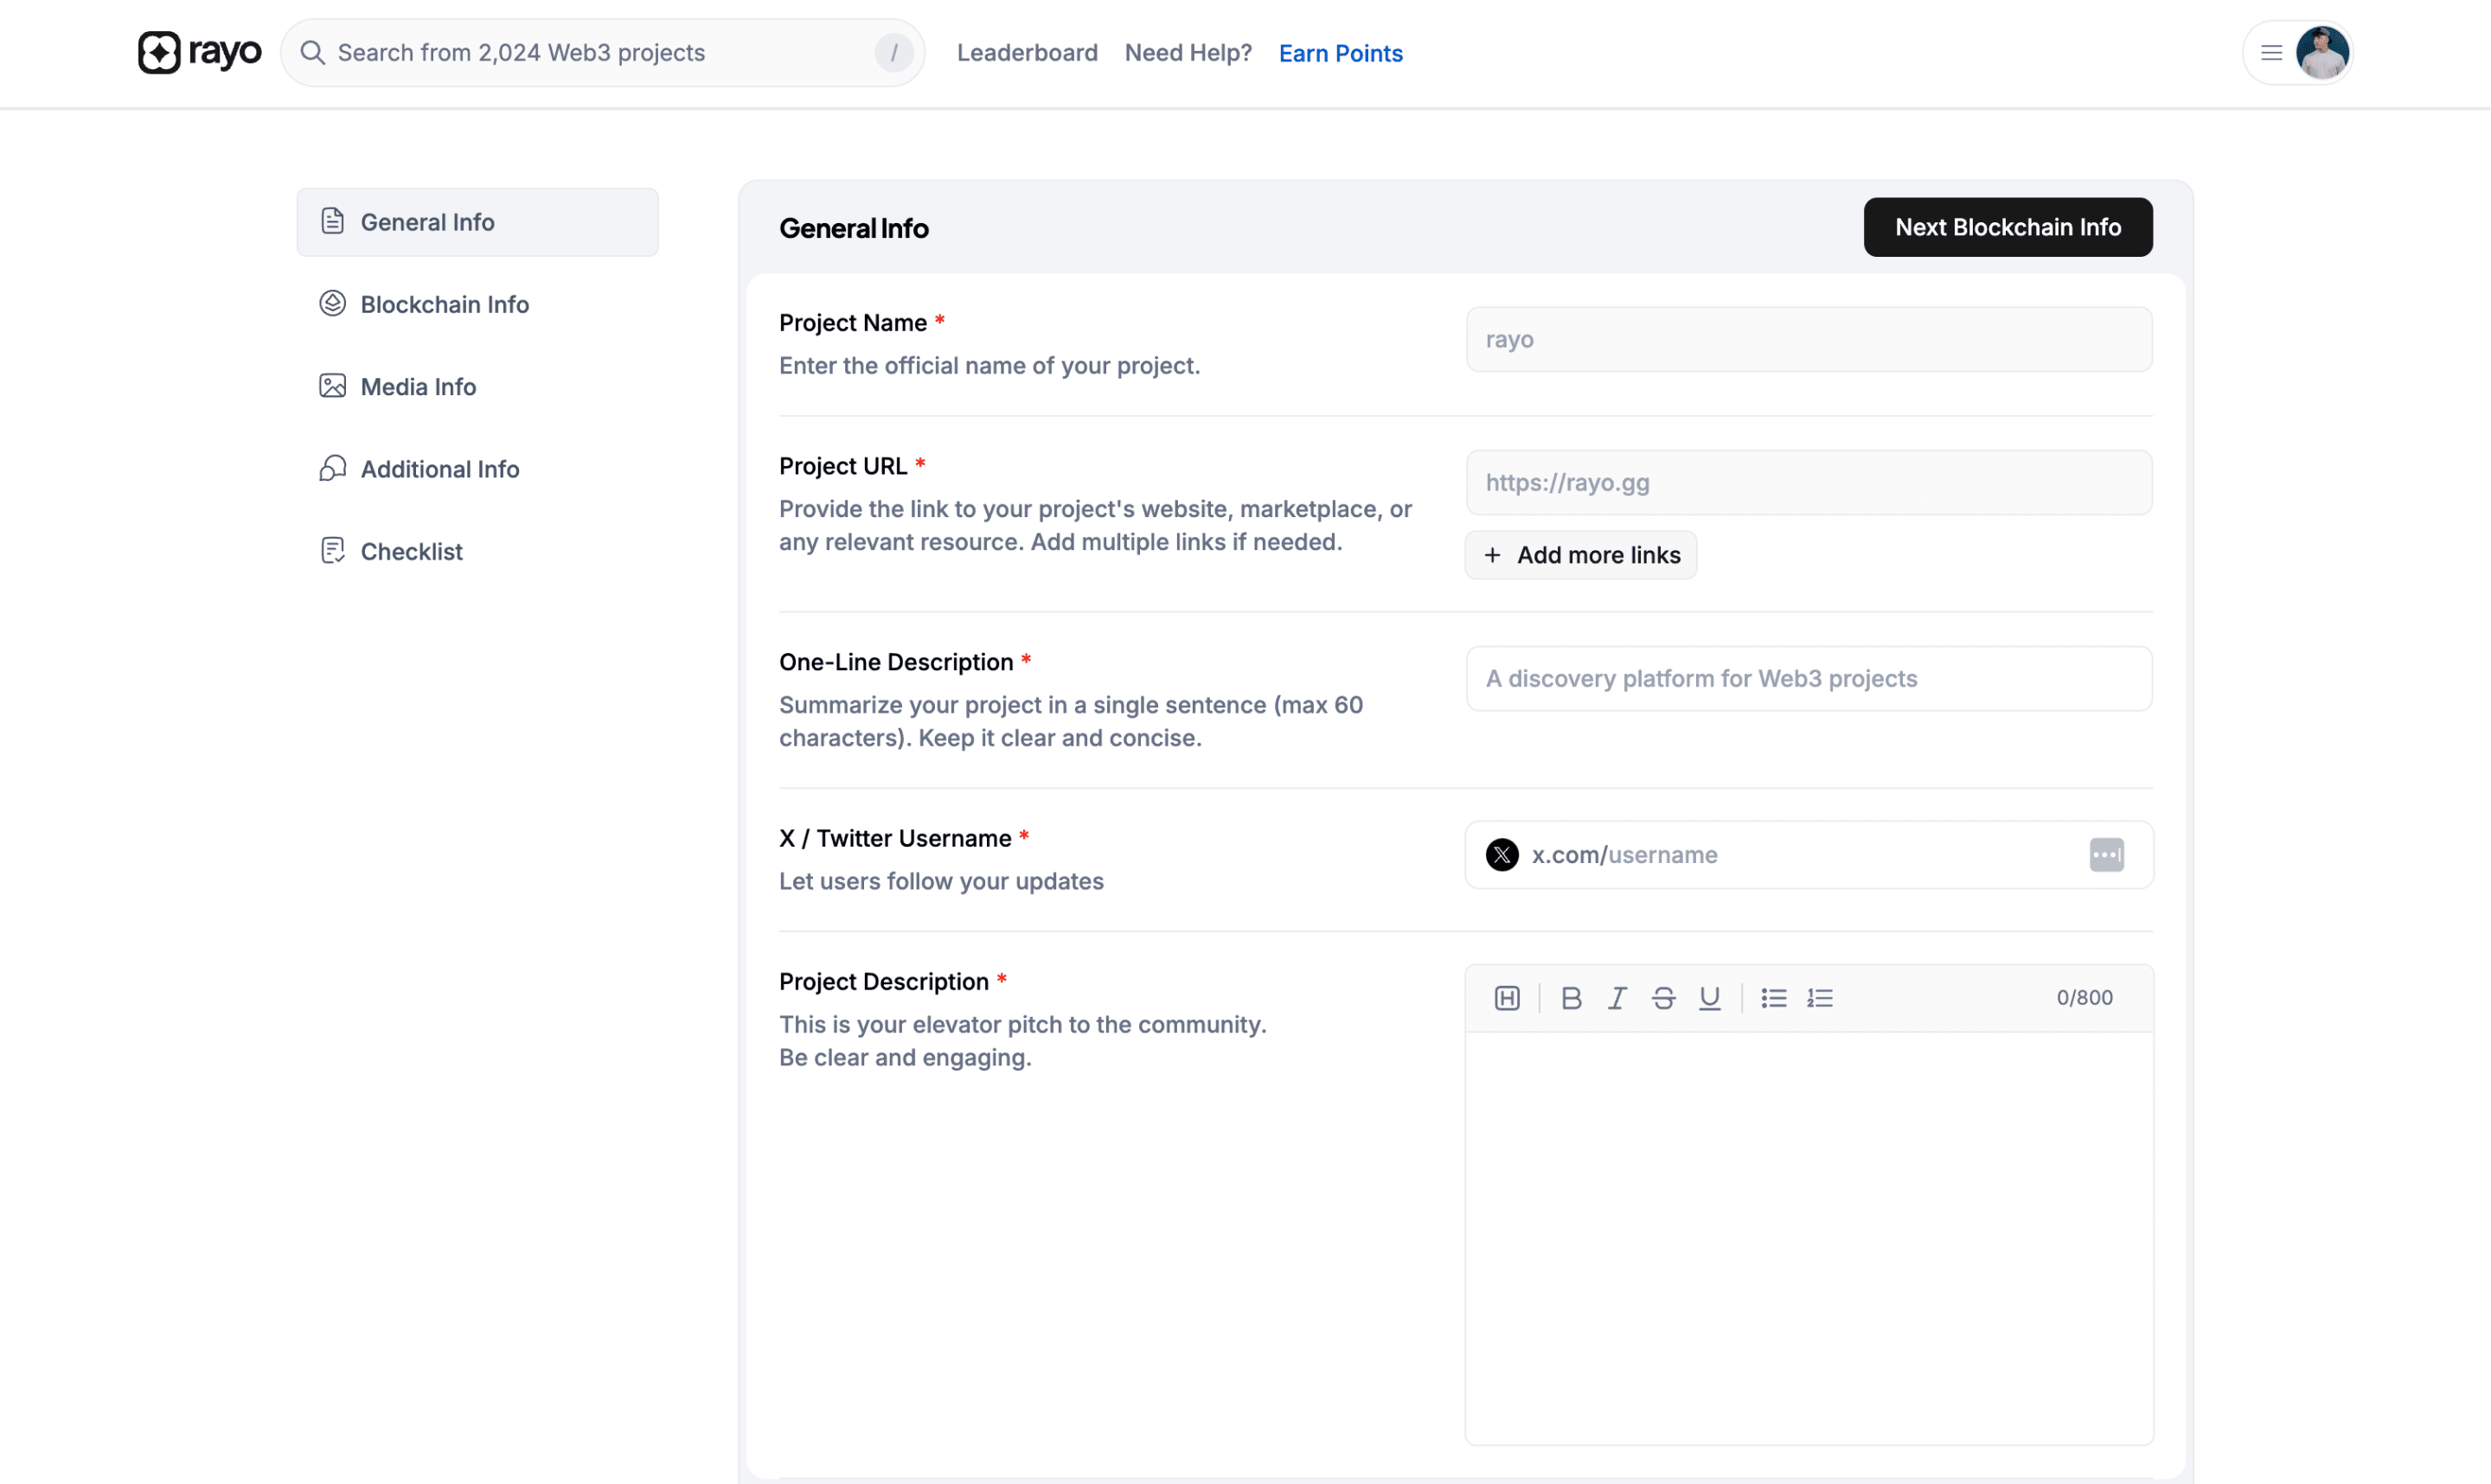The image size is (2491, 1484).
Task: Click the password manager icon in Twitter field
Action: tap(2106, 855)
